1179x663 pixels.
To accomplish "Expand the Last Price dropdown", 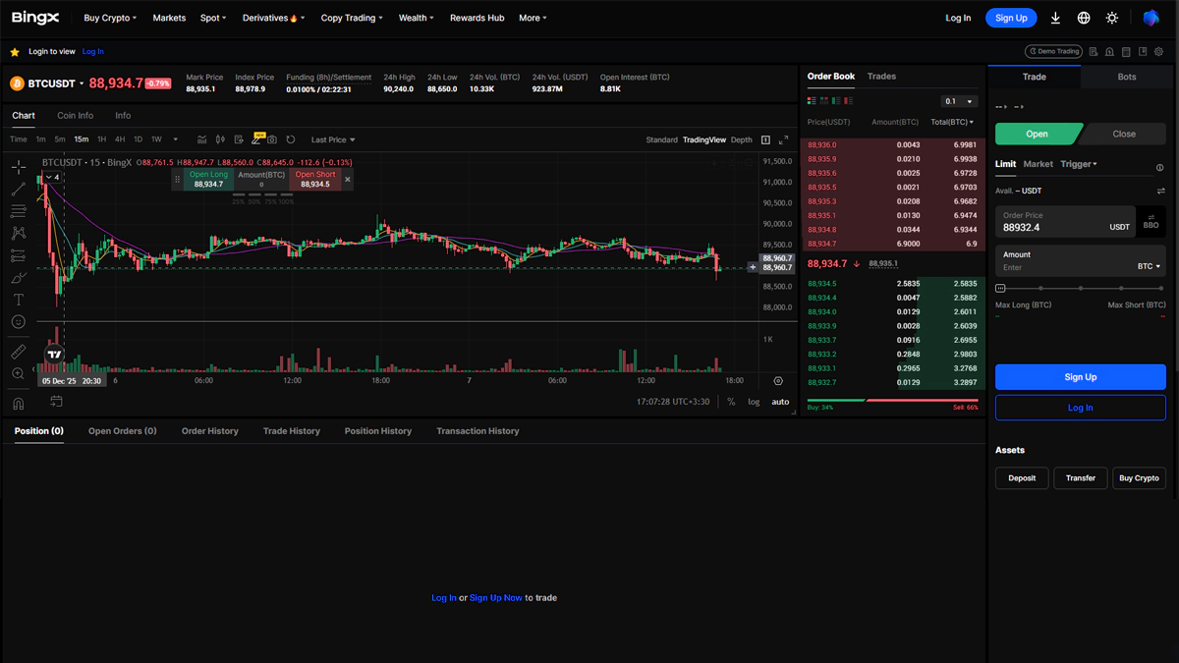I will (x=333, y=139).
